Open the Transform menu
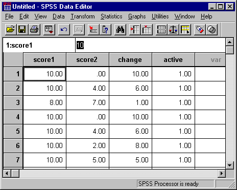The width and height of the screenshot is (237, 190). pos(83,16)
